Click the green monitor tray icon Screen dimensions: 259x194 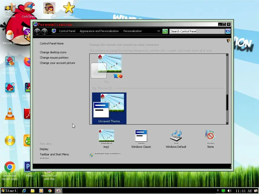tap(223, 191)
